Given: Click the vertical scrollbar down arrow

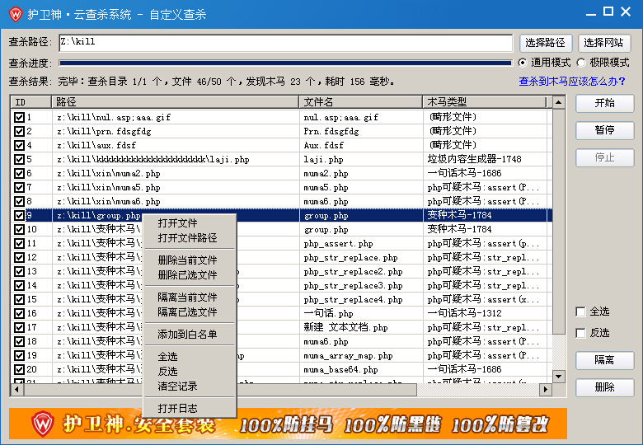Looking at the screenshot, I should [559, 376].
